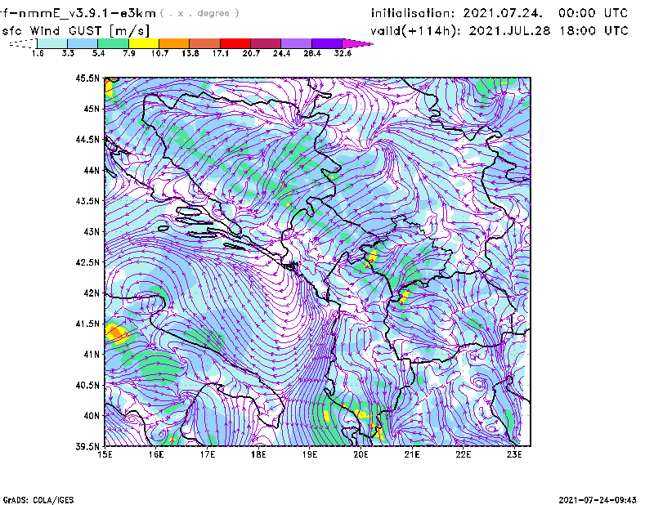Click the 15E longitude label
Screen dimensions: 654x505
point(105,454)
